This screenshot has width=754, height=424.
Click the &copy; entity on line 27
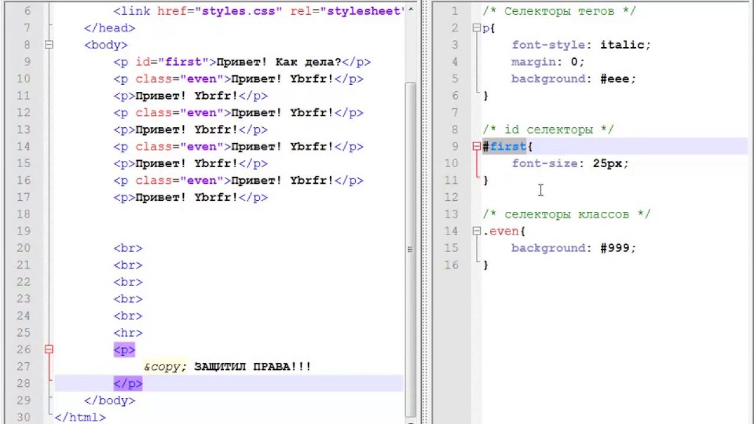165,367
